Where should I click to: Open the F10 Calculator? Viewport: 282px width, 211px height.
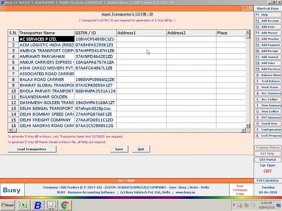point(268,181)
